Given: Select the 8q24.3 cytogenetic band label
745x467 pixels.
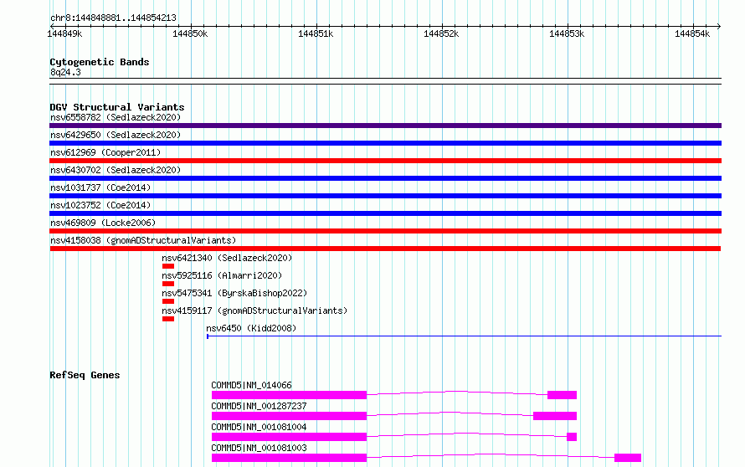Looking at the screenshot, I should point(65,72).
